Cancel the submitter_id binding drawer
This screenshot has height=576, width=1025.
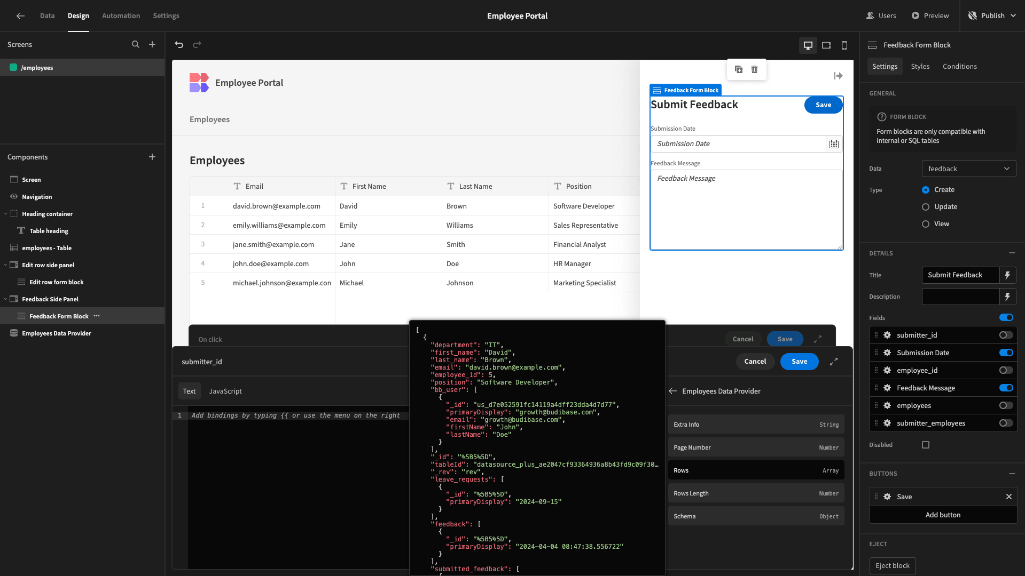[x=755, y=362]
